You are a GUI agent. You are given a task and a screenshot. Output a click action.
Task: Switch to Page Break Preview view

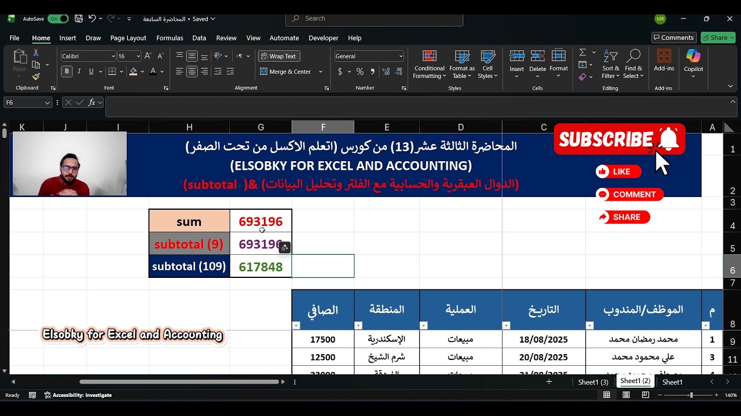[x=645, y=395]
